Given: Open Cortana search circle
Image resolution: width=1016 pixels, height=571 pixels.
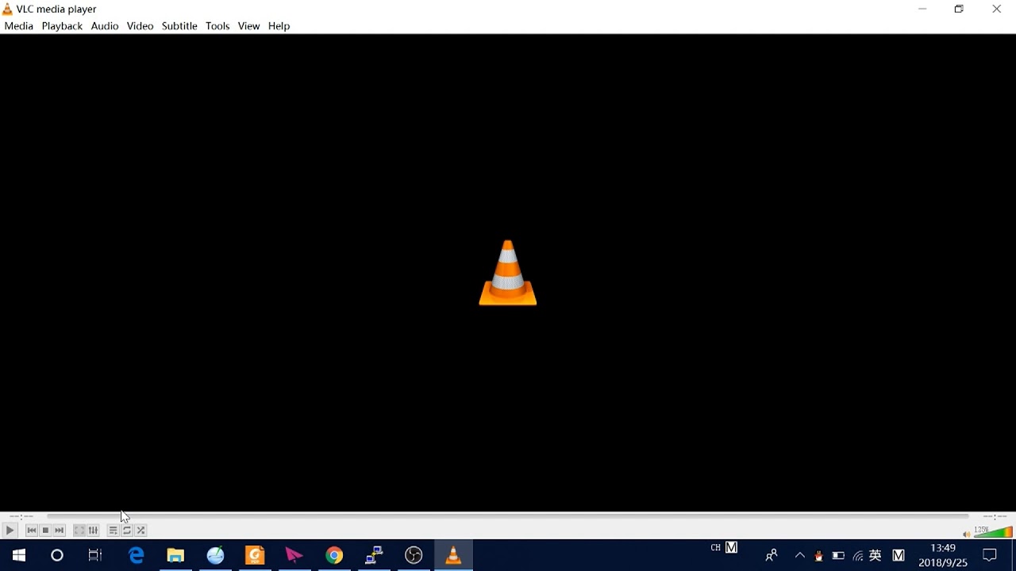Looking at the screenshot, I should pyautogui.click(x=57, y=555).
